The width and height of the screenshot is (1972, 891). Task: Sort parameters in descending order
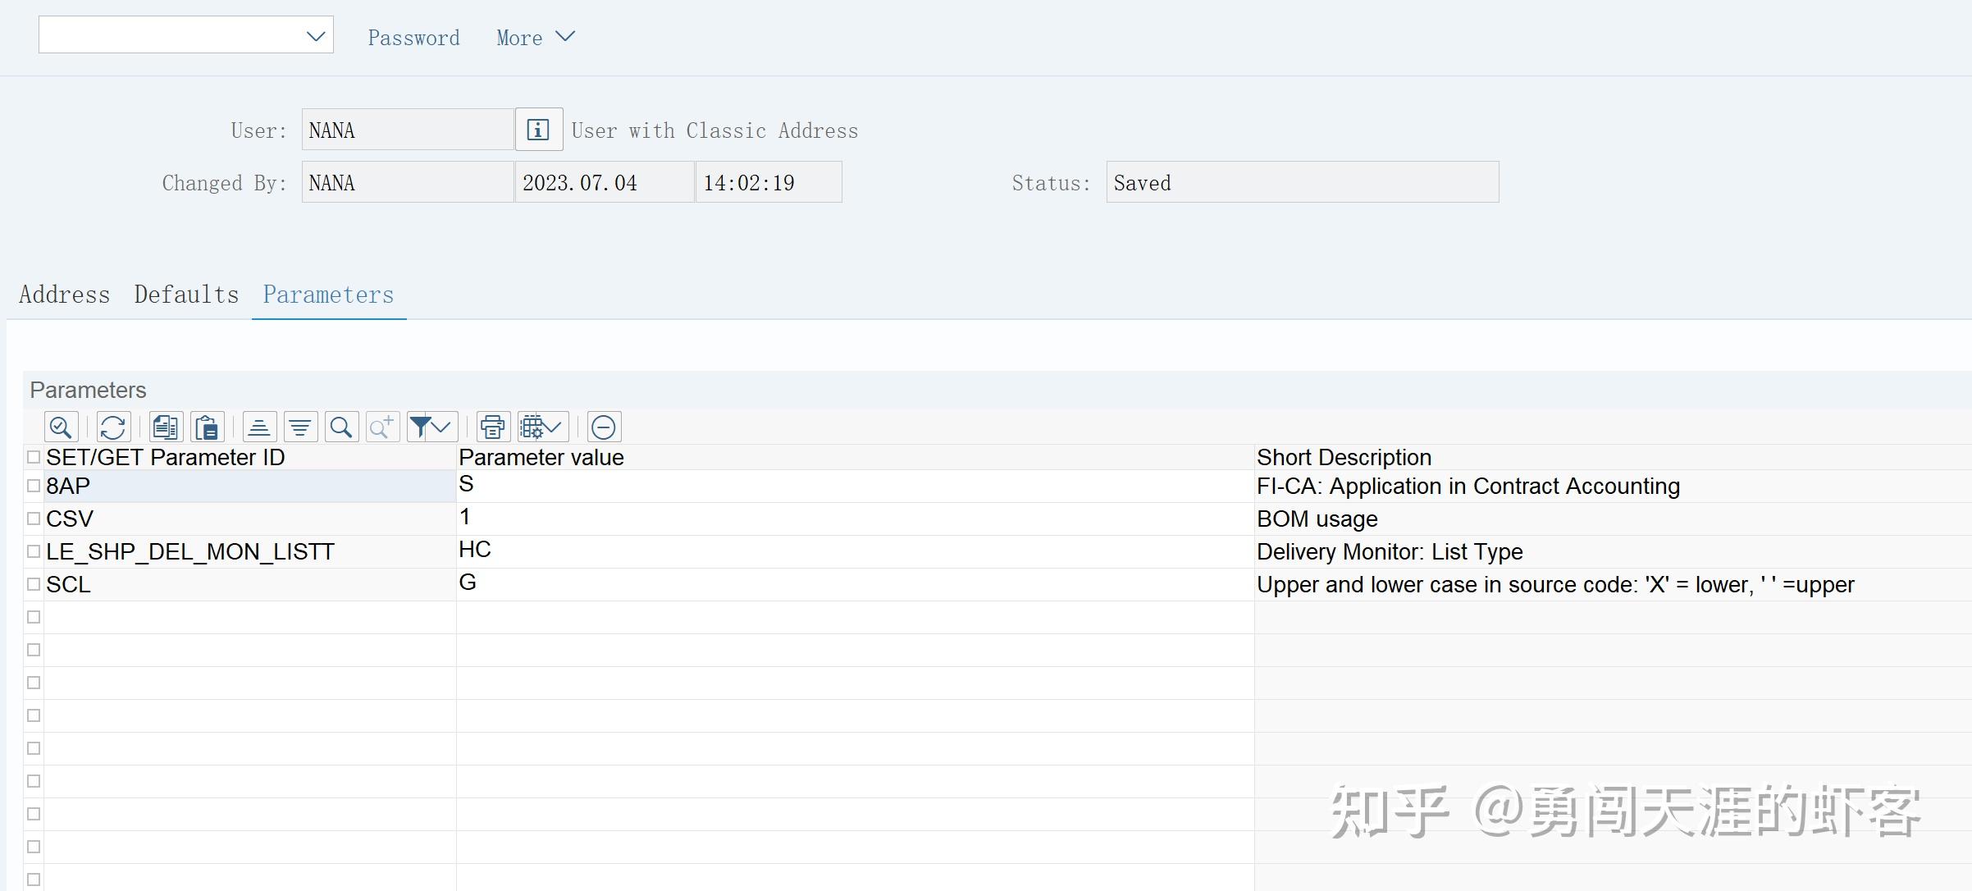coord(300,427)
